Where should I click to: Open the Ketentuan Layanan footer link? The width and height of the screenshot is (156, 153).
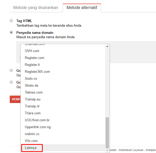[131, 150]
